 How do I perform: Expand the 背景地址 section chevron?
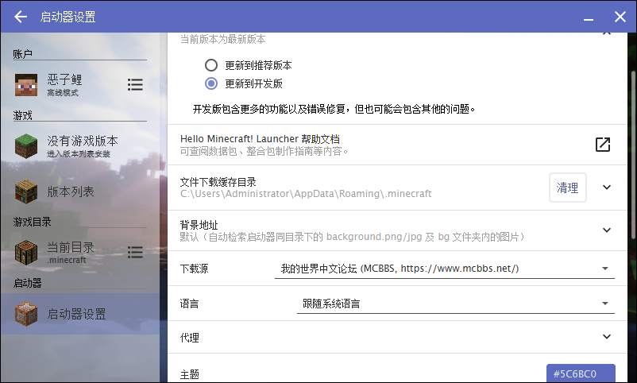(607, 230)
